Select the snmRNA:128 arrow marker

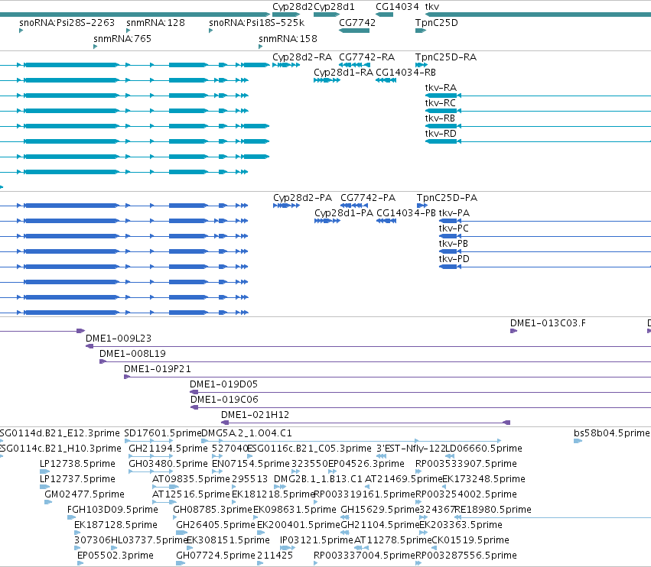(129, 31)
